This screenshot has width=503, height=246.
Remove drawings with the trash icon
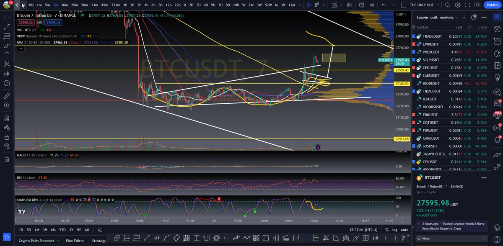click(x=7, y=159)
